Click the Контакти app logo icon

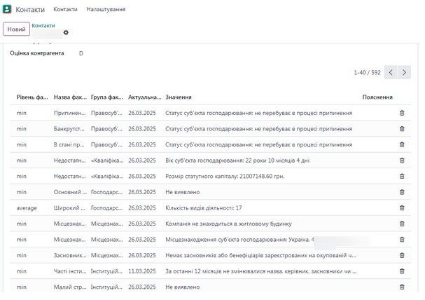click(8, 10)
